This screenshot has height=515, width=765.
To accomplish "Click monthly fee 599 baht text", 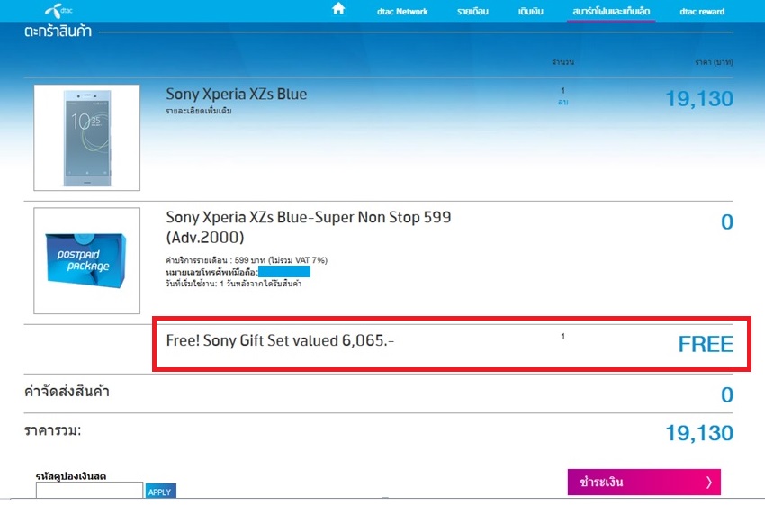I will pyautogui.click(x=247, y=260).
